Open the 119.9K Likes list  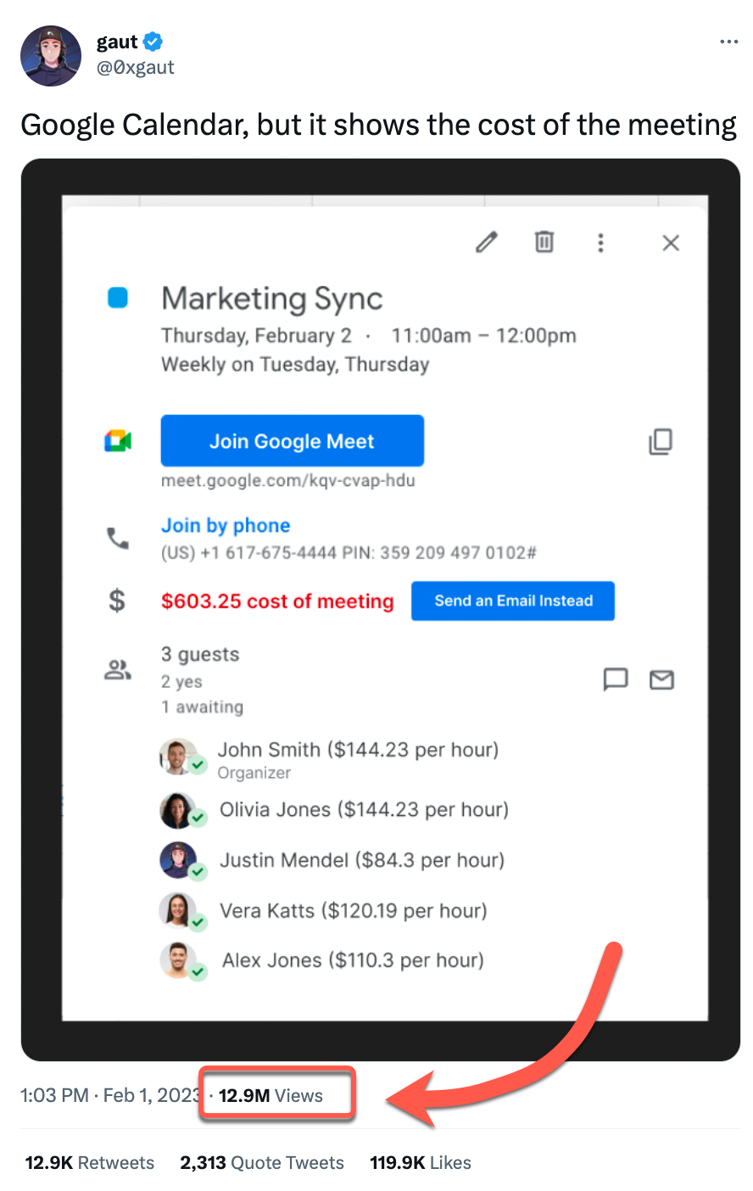(421, 1162)
